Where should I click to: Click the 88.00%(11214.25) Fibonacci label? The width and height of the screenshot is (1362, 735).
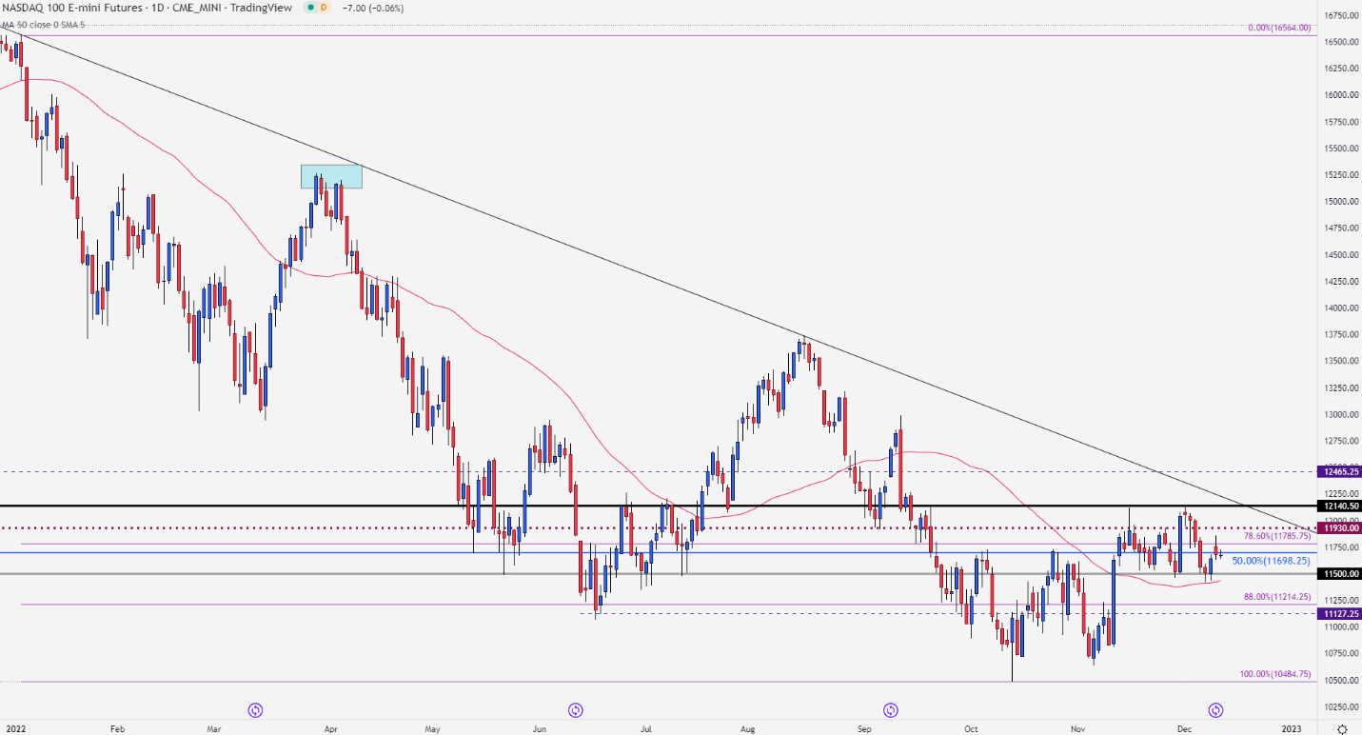[x=1277, y=597]
